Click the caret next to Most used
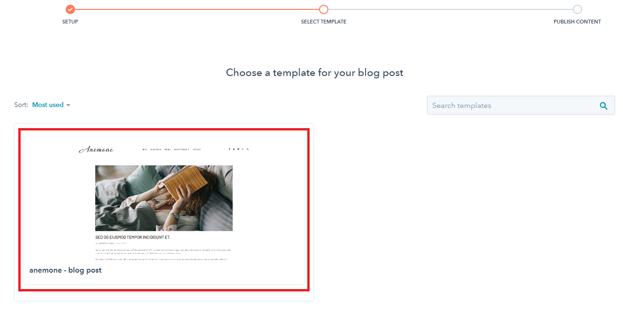 [x=68, y=105]
